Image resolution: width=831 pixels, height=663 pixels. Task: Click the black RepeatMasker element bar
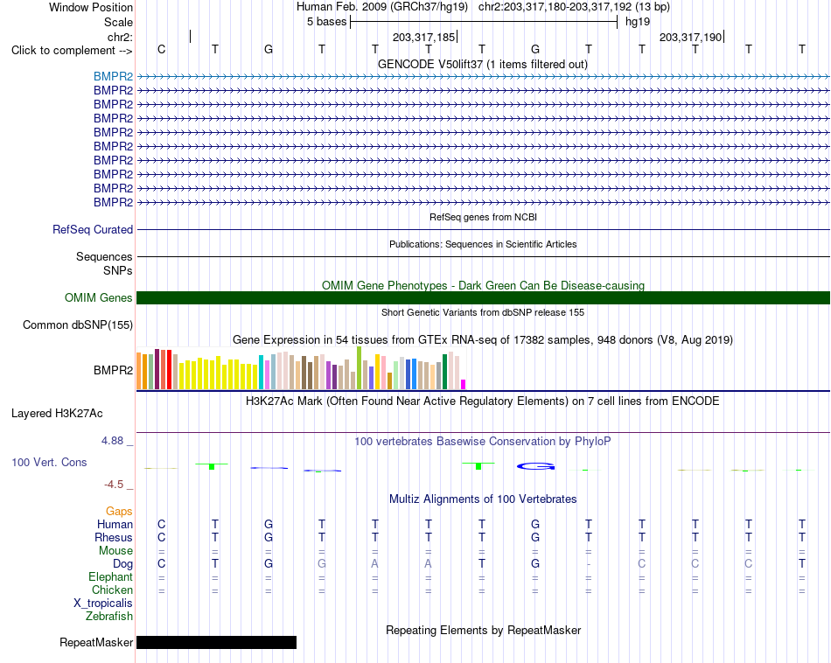click(216, 642)
